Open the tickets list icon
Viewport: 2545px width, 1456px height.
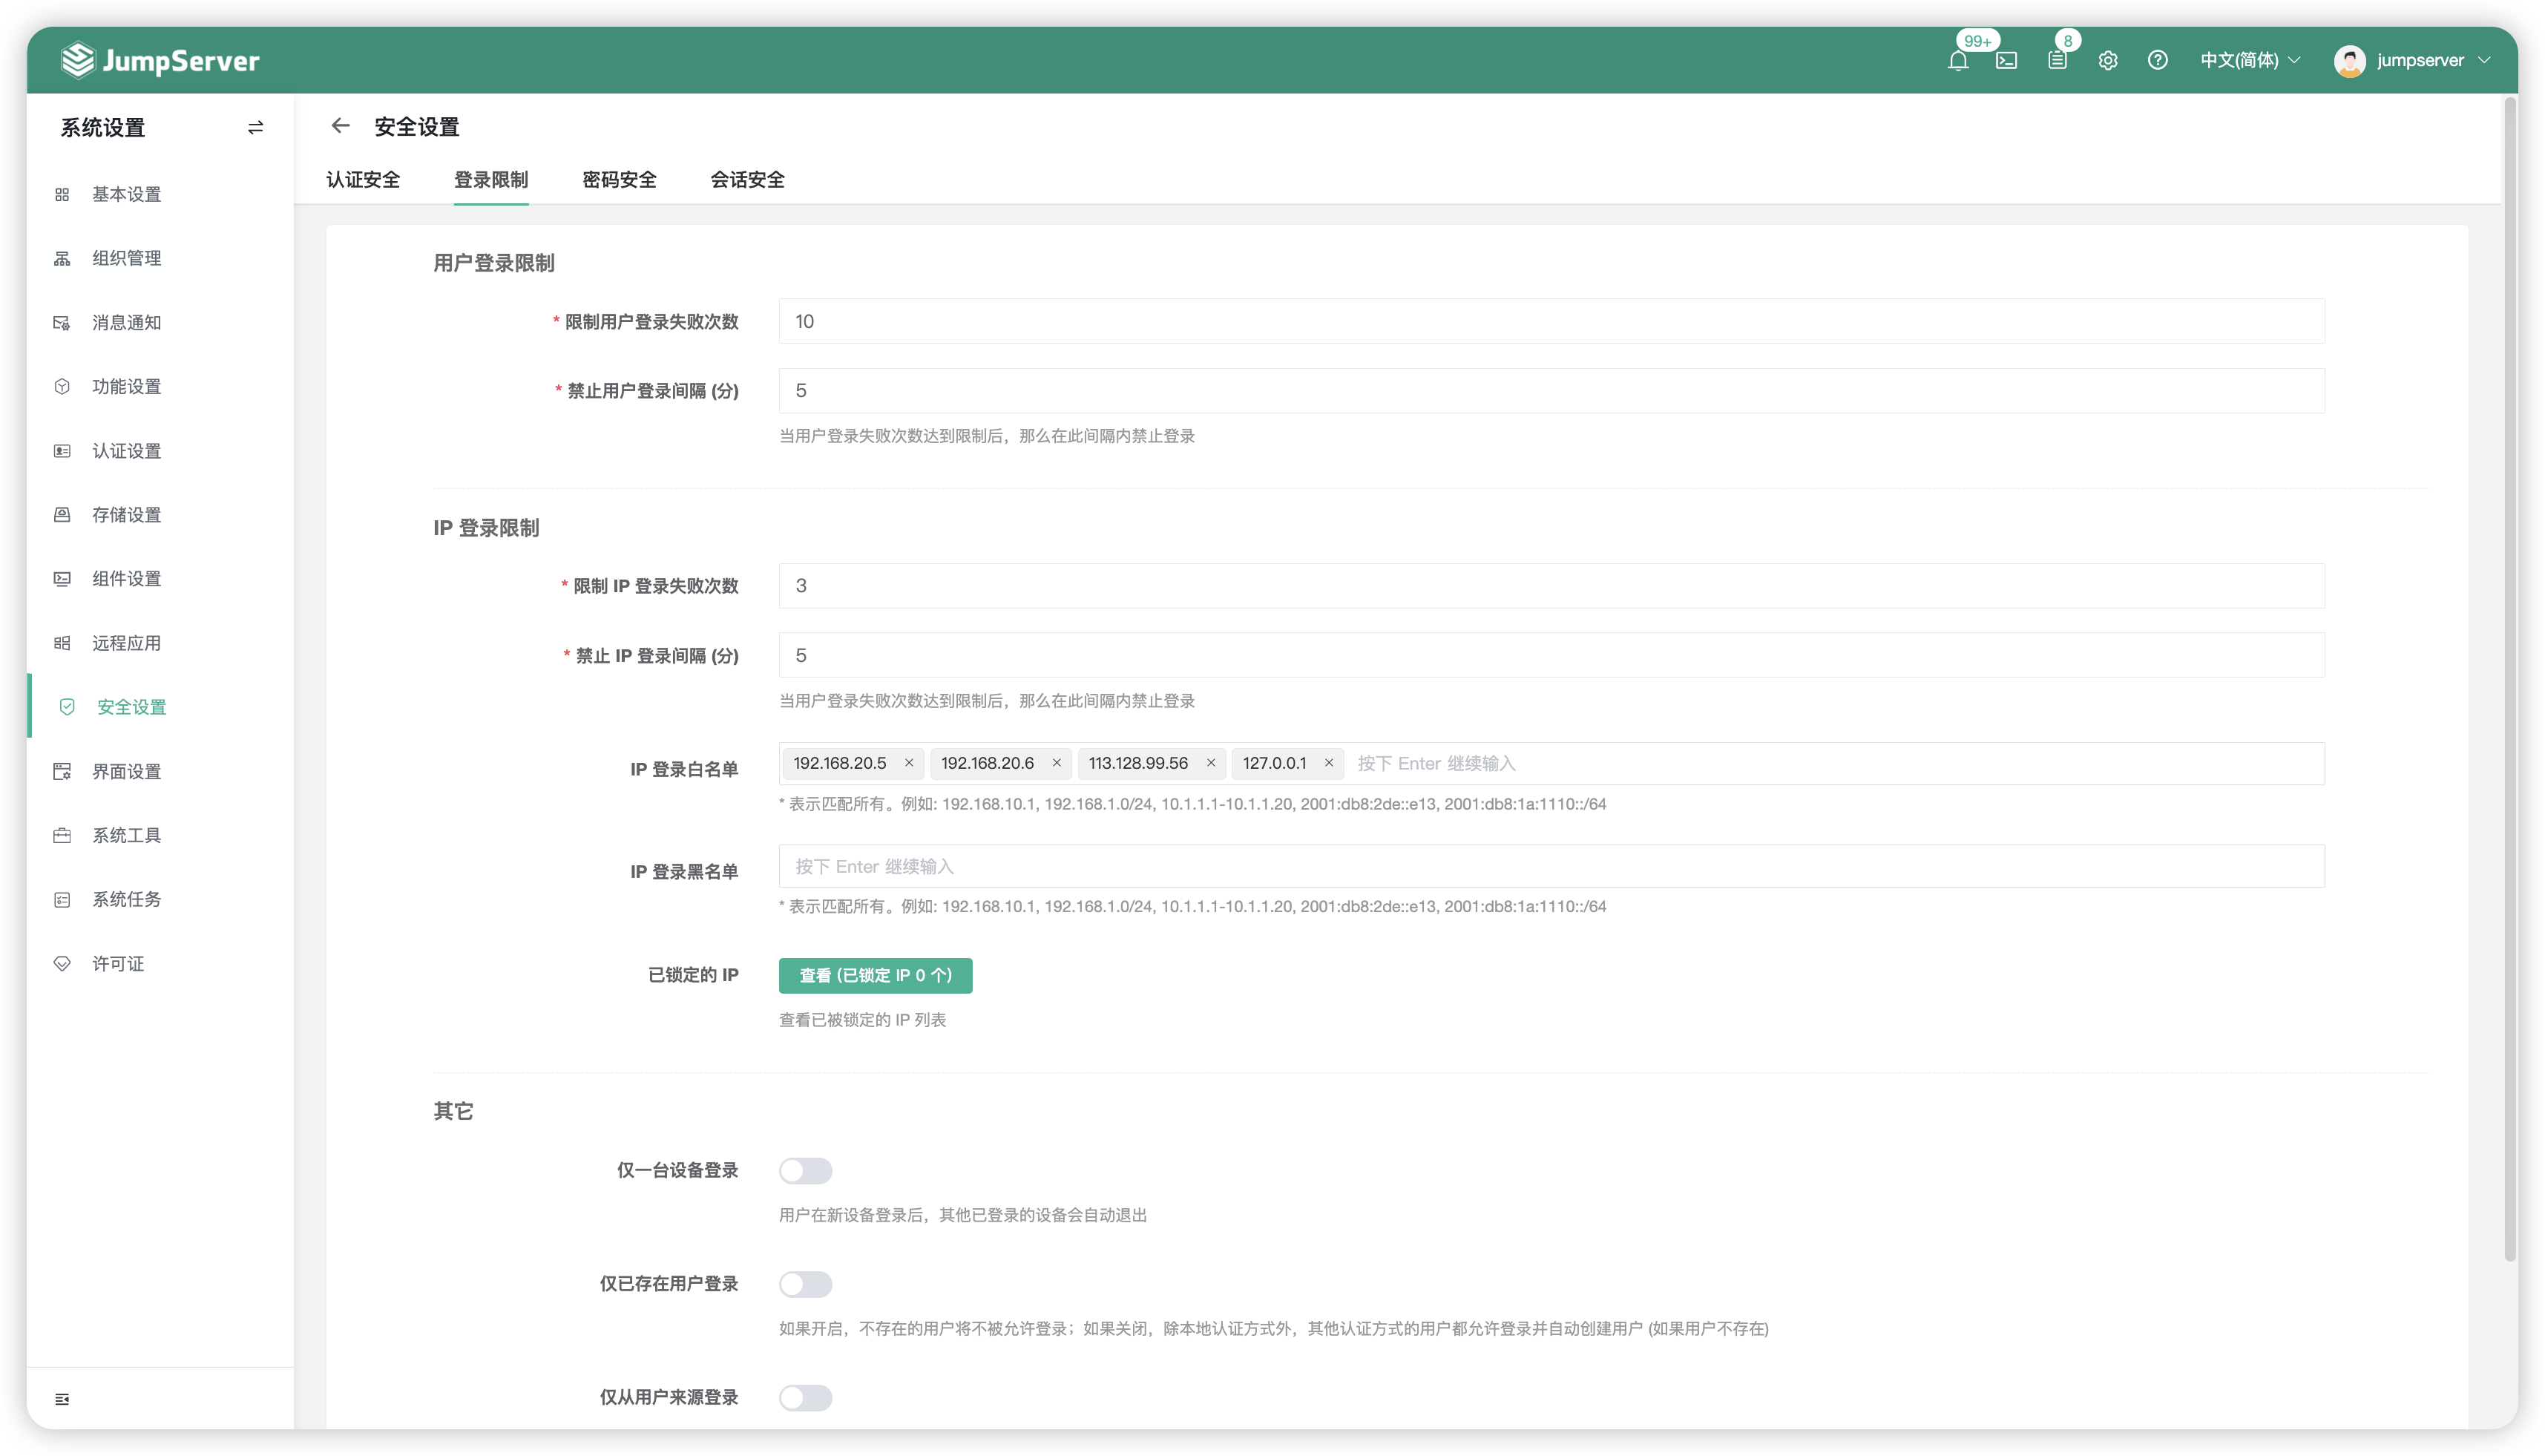(x=2058, y=61)
